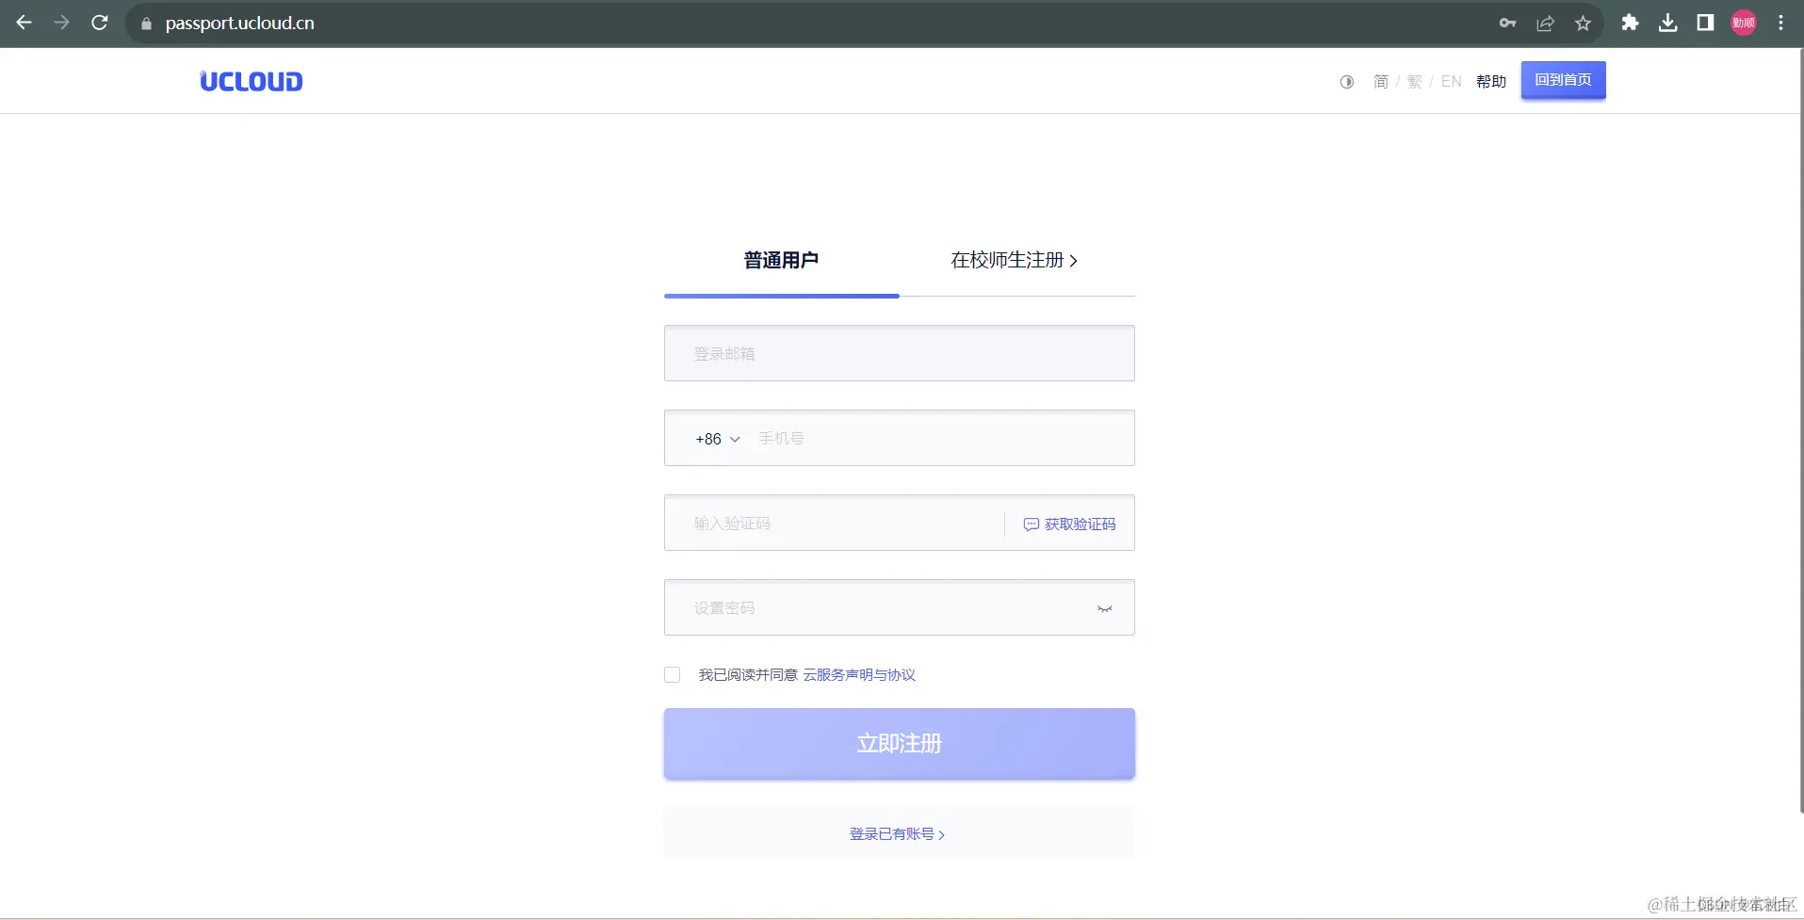Open Chrome's three-dot menu
This screenshot has height=920, width=1804.
1780,23
